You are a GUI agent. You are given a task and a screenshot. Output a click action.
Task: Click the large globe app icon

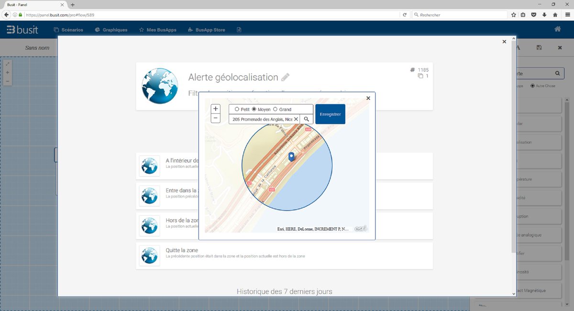(x=160, y=86)
